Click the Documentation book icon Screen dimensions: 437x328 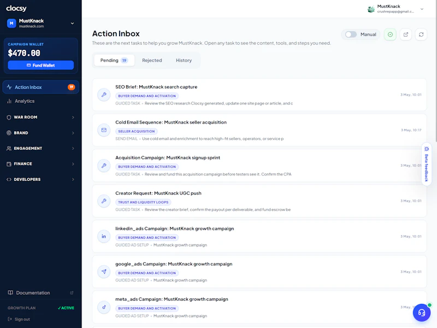pos(10,292)
